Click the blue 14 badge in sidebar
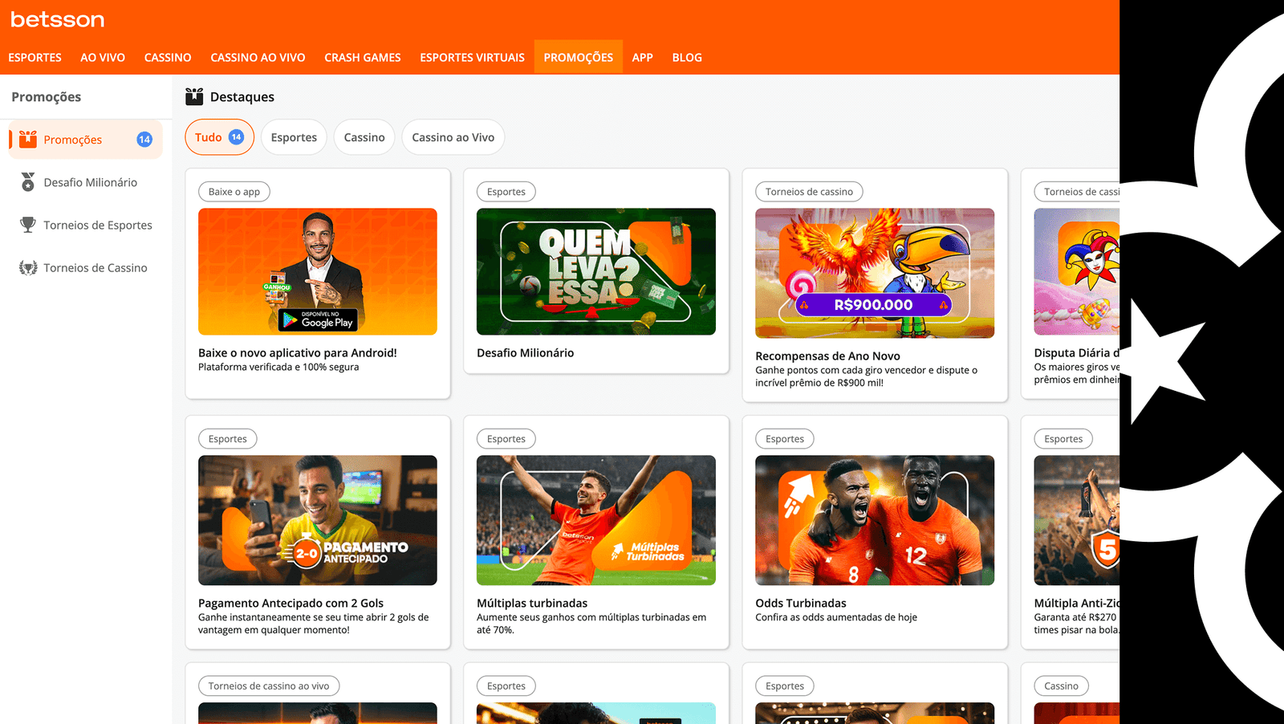This screenshot has height=724, width=1284. [144, 140]
